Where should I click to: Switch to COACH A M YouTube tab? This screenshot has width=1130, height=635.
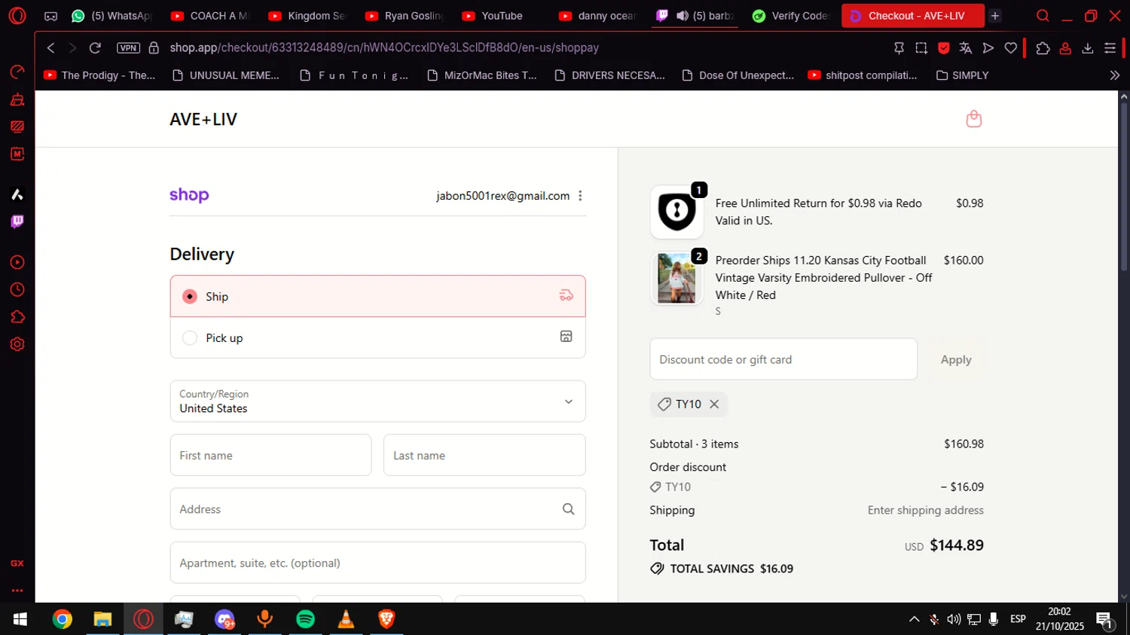click(210, 16)
